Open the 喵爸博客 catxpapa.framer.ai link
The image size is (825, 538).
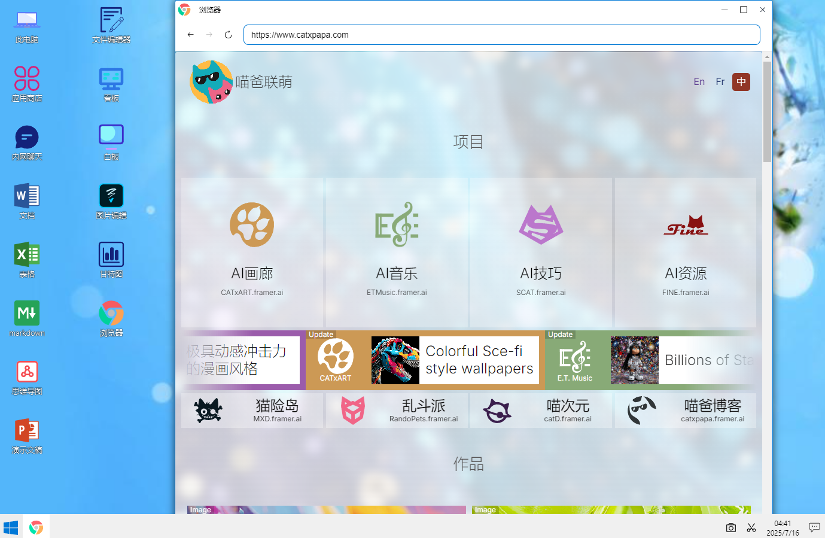tap(713, 419)
